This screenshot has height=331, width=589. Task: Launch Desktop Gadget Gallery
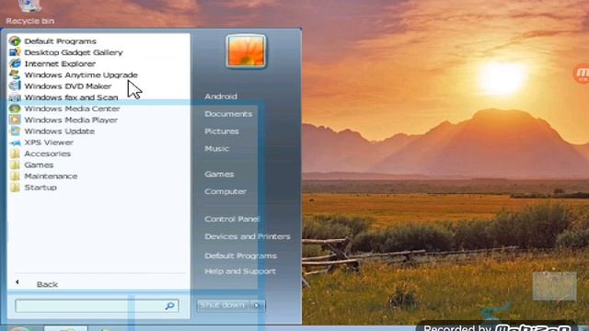[x=74, y=52]
